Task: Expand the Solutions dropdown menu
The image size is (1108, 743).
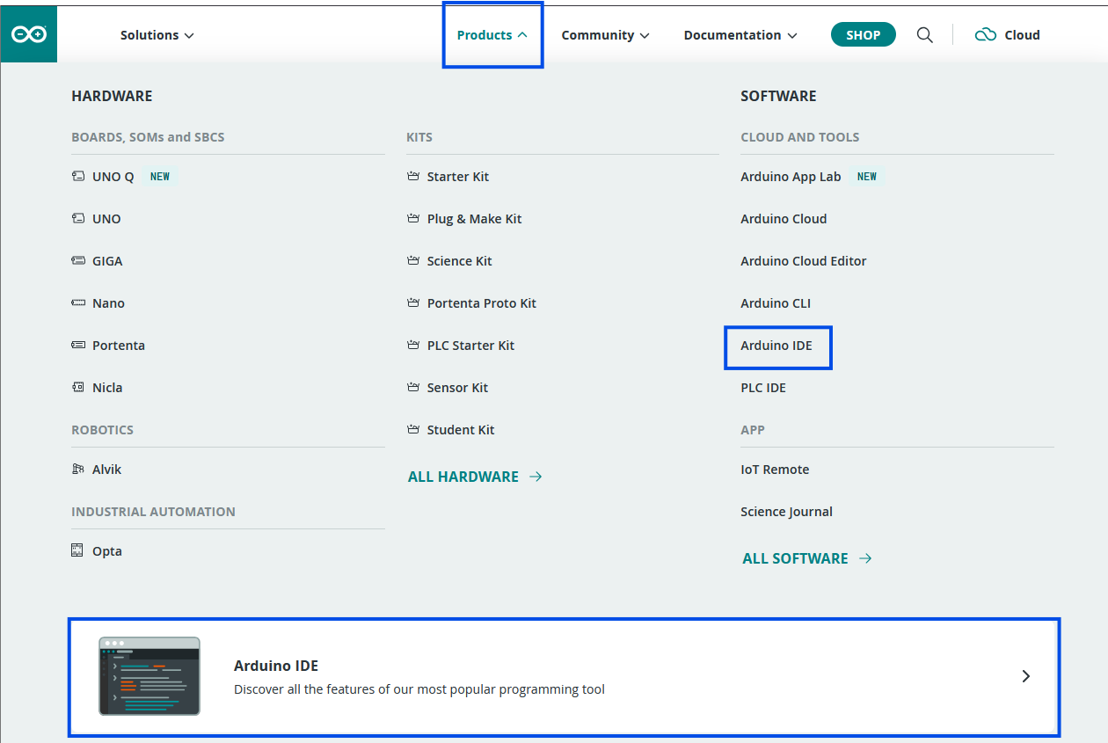Action: 157,35
